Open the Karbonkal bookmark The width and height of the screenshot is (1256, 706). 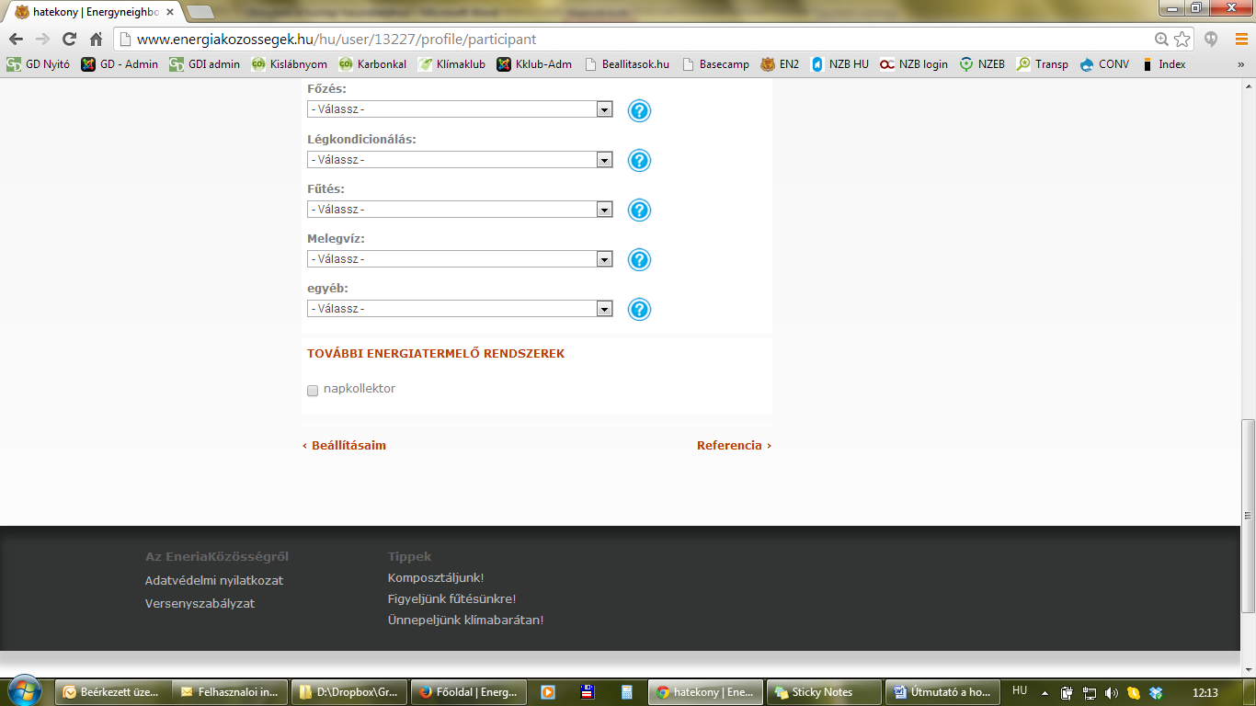coord(372,64)
